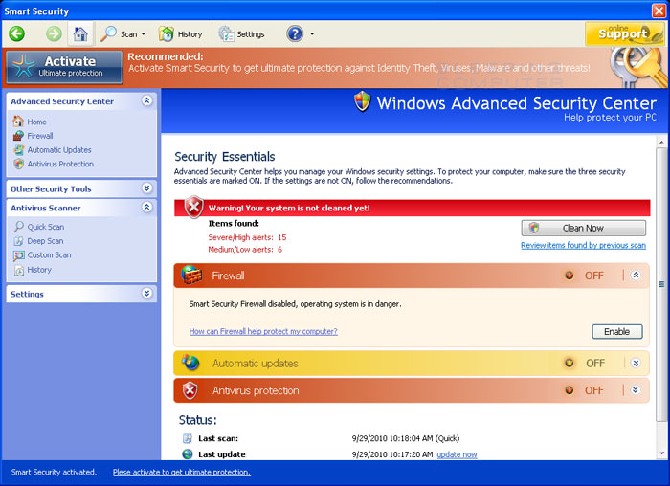Click Please activate to get ultimate protection
Screen dimensions: 670x486
coord(182,472)
